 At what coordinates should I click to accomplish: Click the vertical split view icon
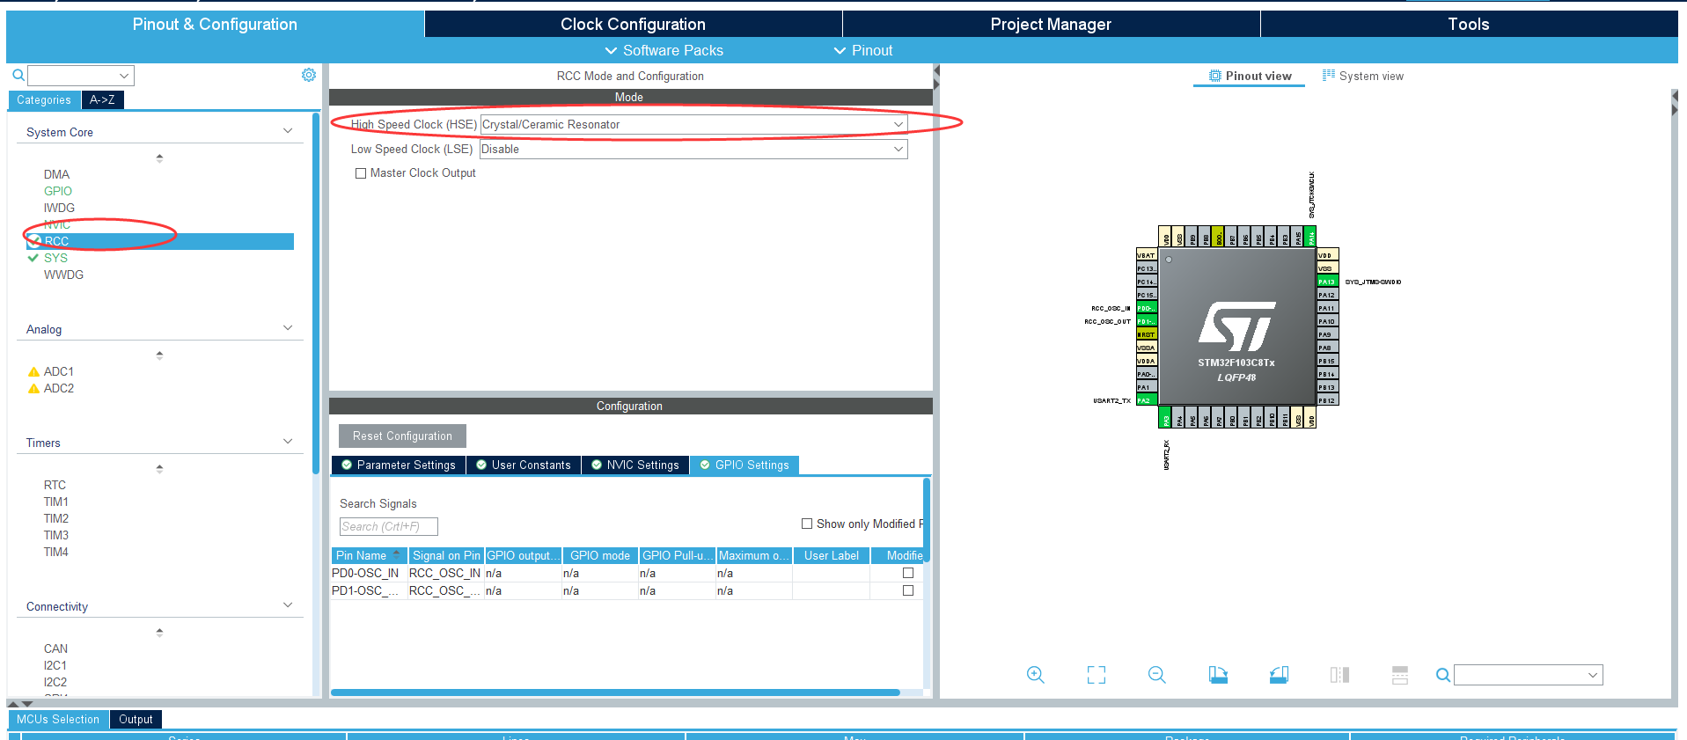pos(1339,675)
